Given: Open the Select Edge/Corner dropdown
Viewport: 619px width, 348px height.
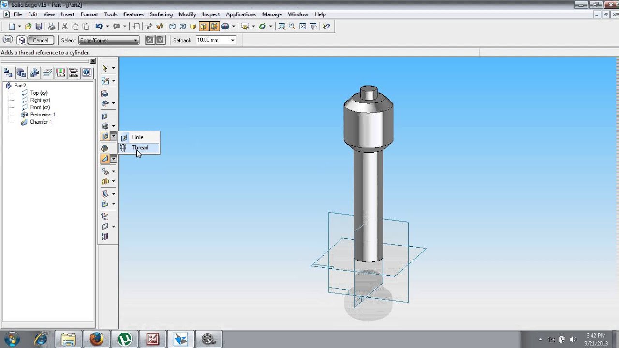Looking at the screenshot, I should pyautogui.click(x=108, y=40).
